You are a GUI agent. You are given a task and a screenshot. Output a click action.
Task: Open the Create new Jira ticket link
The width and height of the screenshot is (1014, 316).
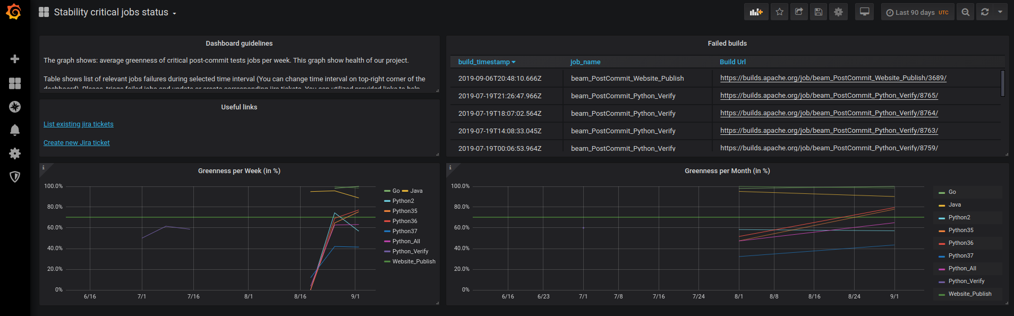pos(76,143)
